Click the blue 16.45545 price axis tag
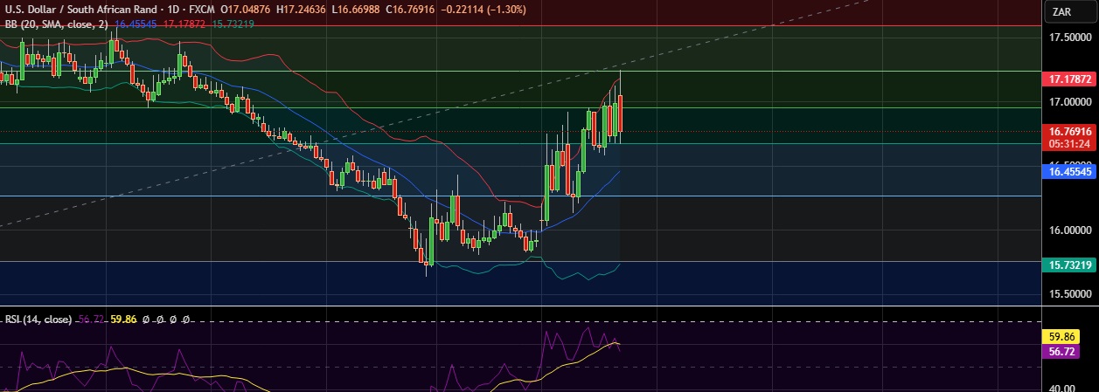 click(x=1070, y=172)
